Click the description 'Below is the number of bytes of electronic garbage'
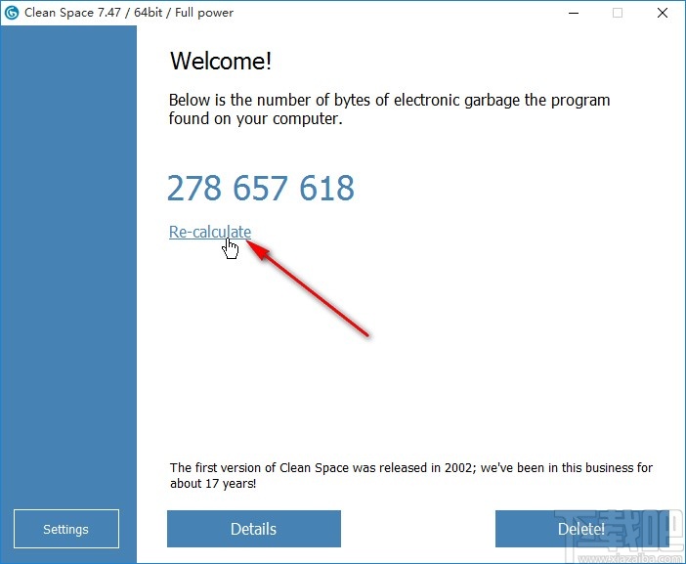This screenshot has width=686, height=564. pos(345,101)
